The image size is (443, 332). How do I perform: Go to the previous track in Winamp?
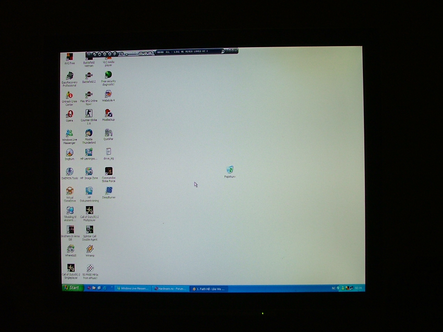(94, 54)
